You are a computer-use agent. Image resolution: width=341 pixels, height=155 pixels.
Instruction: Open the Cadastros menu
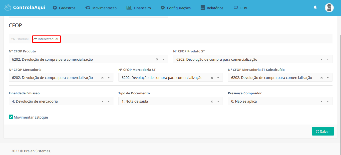[x=64, y=8]
